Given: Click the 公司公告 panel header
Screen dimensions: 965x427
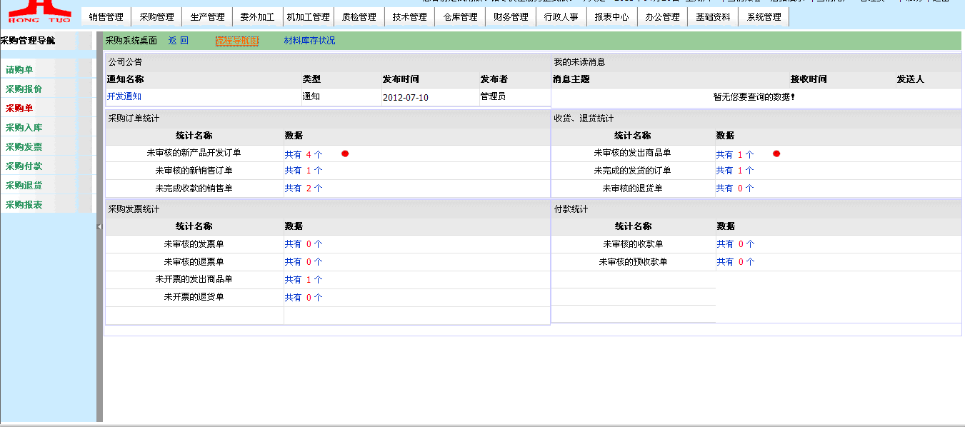Looking at the screenshot, I should [125, 63].
